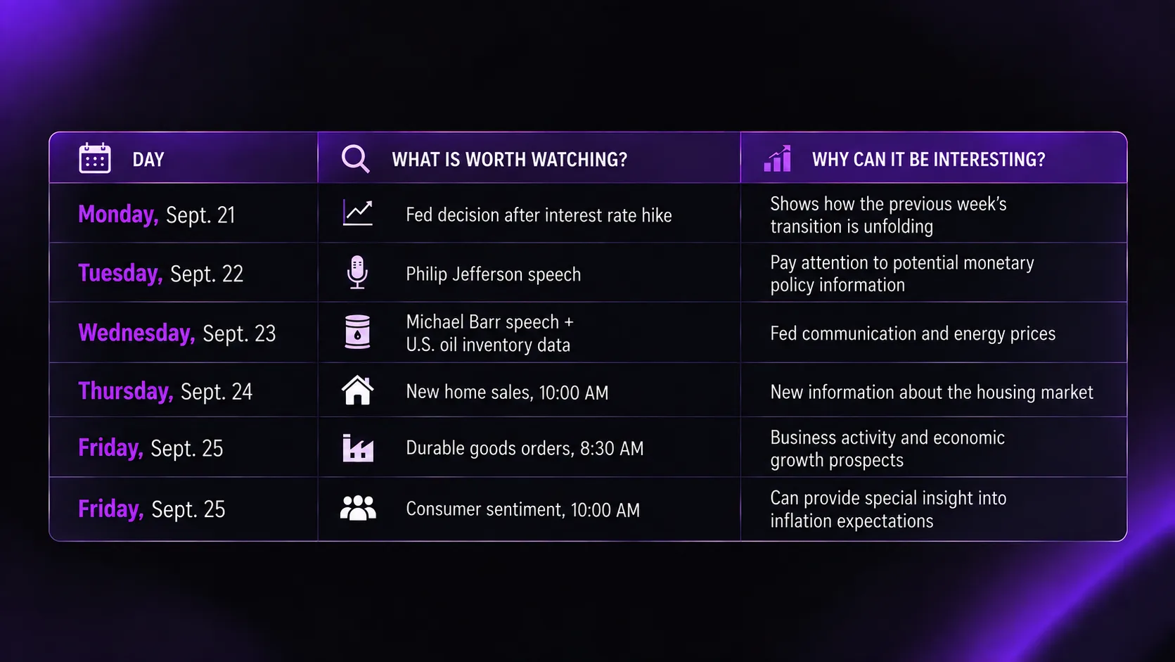Screen dimensions: 1175x662
Task: Click Fed communication and energy prices text
Action: pyautogui.click(x=913, y=333)
